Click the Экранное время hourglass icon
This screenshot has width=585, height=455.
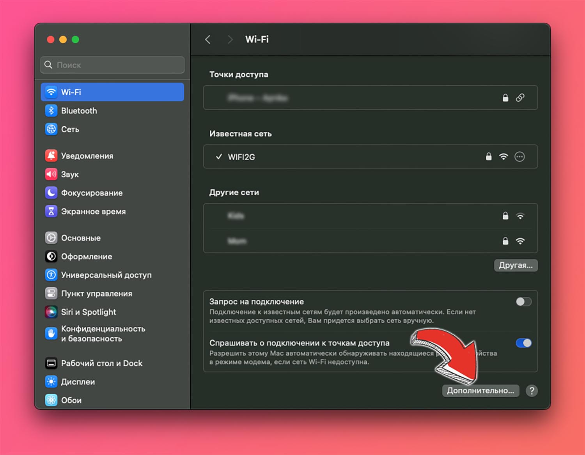(x=51, y=211)
